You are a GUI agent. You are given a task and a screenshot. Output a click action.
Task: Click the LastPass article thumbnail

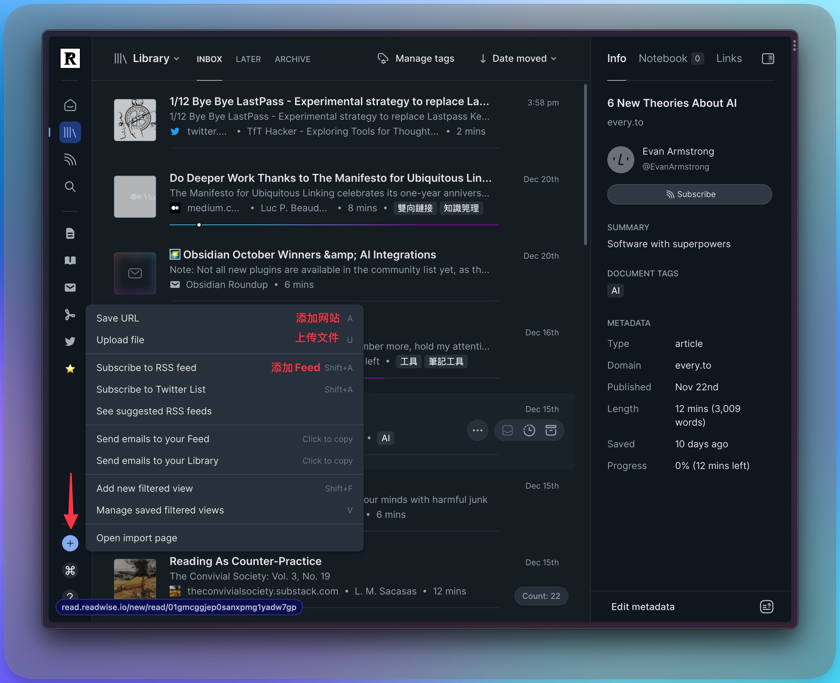click(x=135, y=120)
